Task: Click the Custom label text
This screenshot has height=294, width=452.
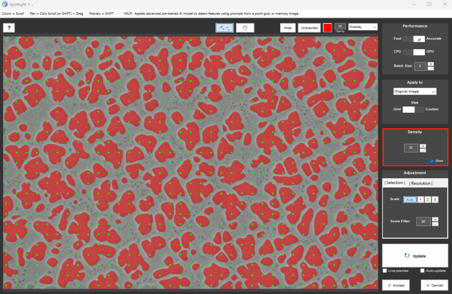Action: click(432, 109)
